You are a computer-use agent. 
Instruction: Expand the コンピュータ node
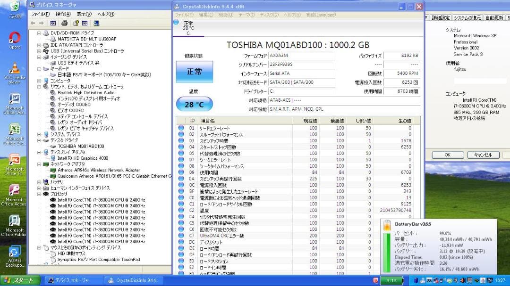(39, 81)
